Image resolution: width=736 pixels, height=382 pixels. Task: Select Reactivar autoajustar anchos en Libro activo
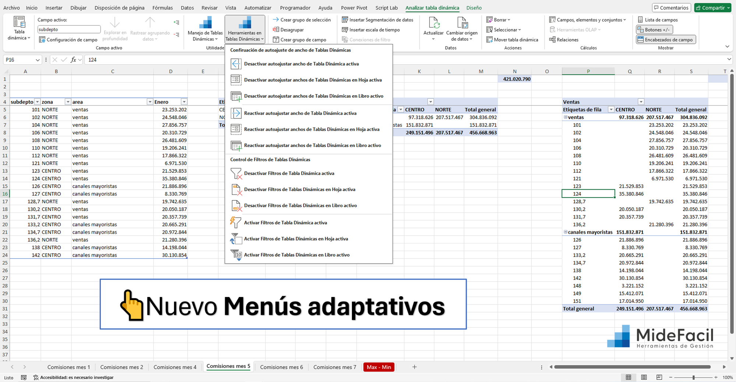pyautogui.click(x=308, y=145)
